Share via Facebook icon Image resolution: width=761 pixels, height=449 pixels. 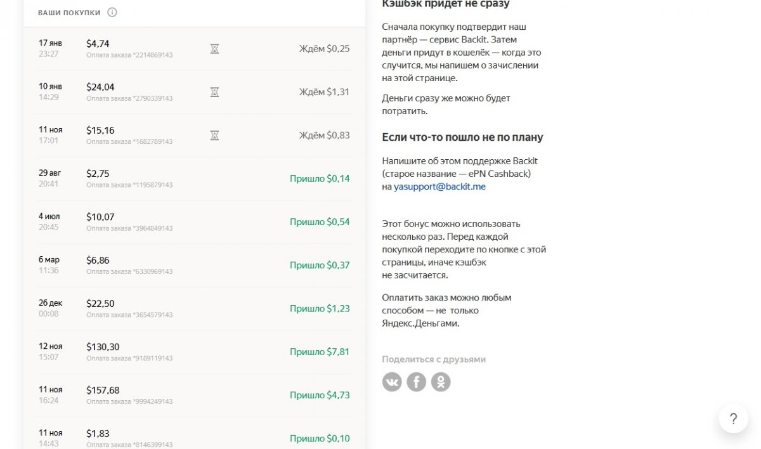pos(416,382)
